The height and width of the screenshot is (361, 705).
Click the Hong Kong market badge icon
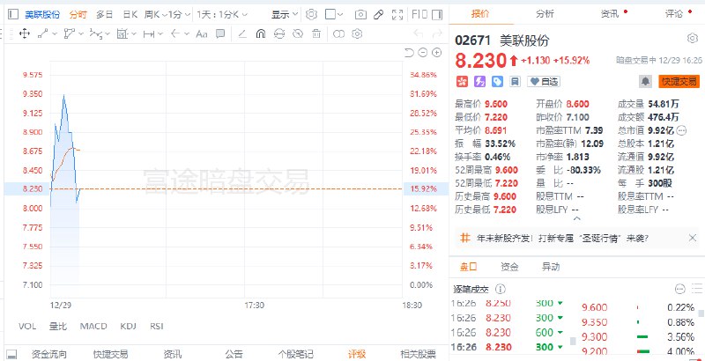pos(462,81)
